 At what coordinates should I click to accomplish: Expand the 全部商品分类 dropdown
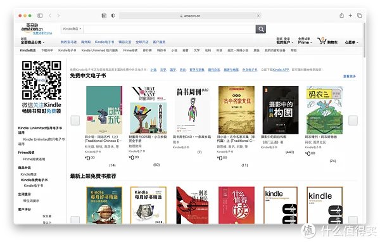coord(32,42)
